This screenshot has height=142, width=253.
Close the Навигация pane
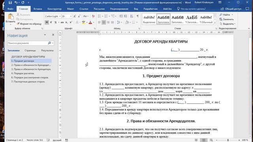tap(53, 35)
